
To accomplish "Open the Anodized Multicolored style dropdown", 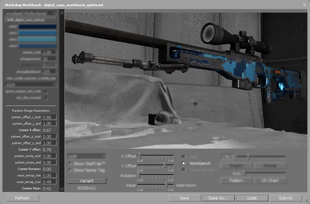I will click(30, 13).
